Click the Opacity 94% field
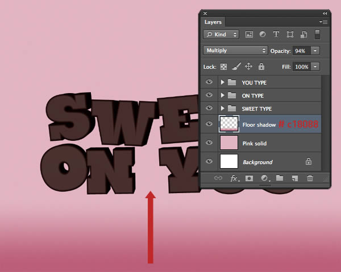This screenshot has width=341, height=272. pyautogui.click(x=302, y=51)
